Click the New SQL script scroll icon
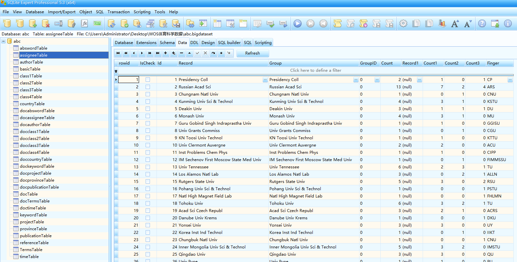Viewport: 517px width, 262px height. click(x=337, y=23)
